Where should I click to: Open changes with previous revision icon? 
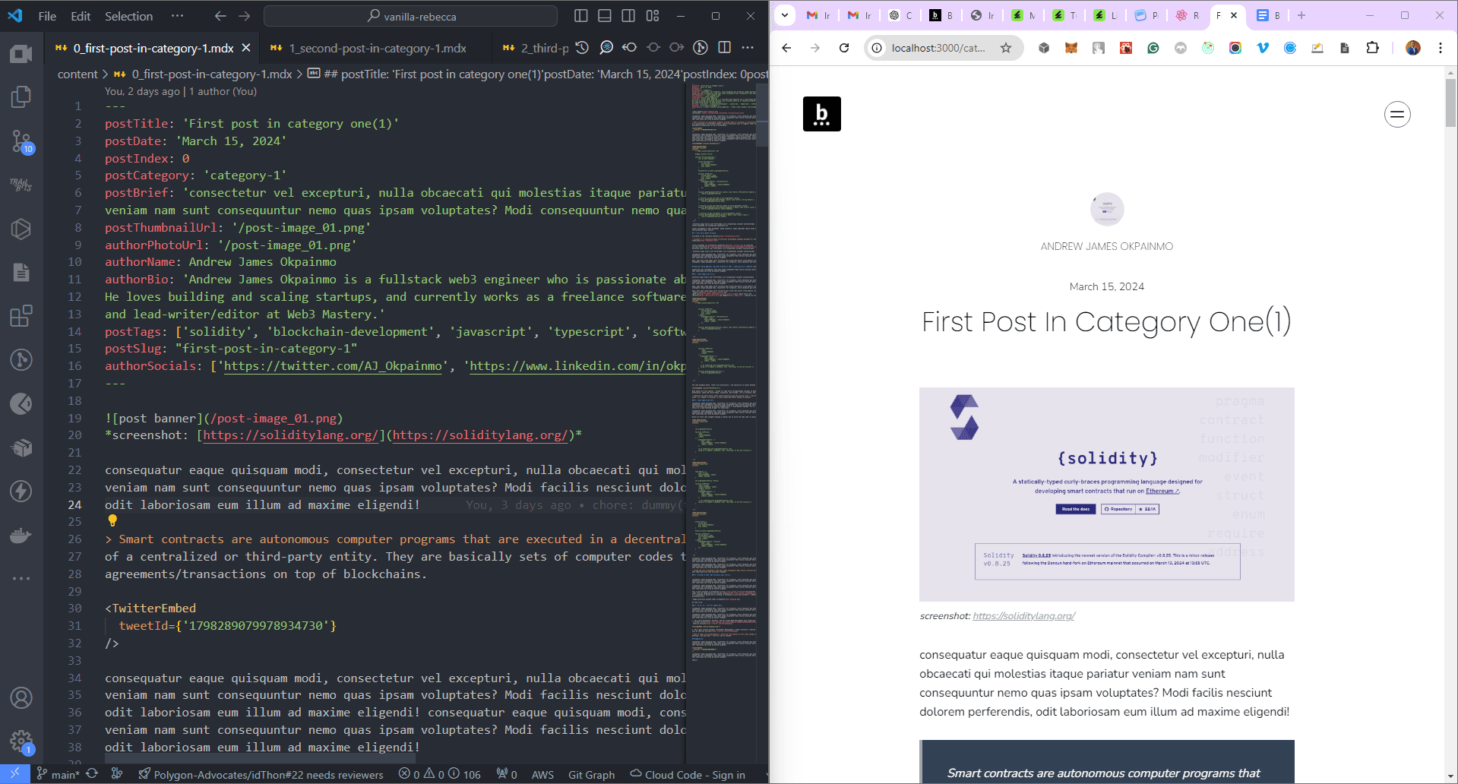(x=630, y=48)
